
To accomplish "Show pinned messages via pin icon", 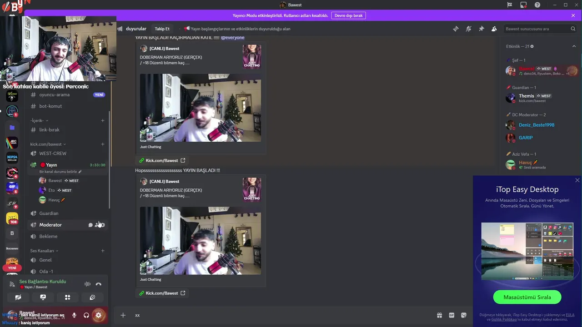I will tap(481, 29).
